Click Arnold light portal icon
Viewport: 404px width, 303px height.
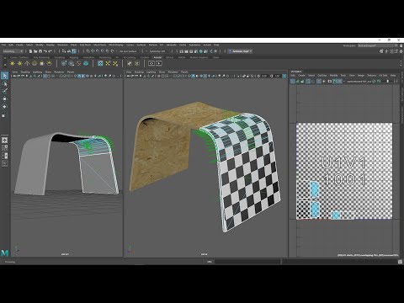pos(42,64)
